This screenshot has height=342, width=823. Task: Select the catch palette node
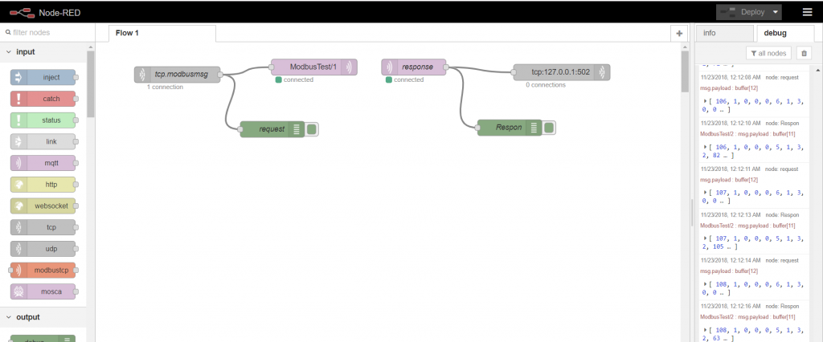click(x=43, y=99)
